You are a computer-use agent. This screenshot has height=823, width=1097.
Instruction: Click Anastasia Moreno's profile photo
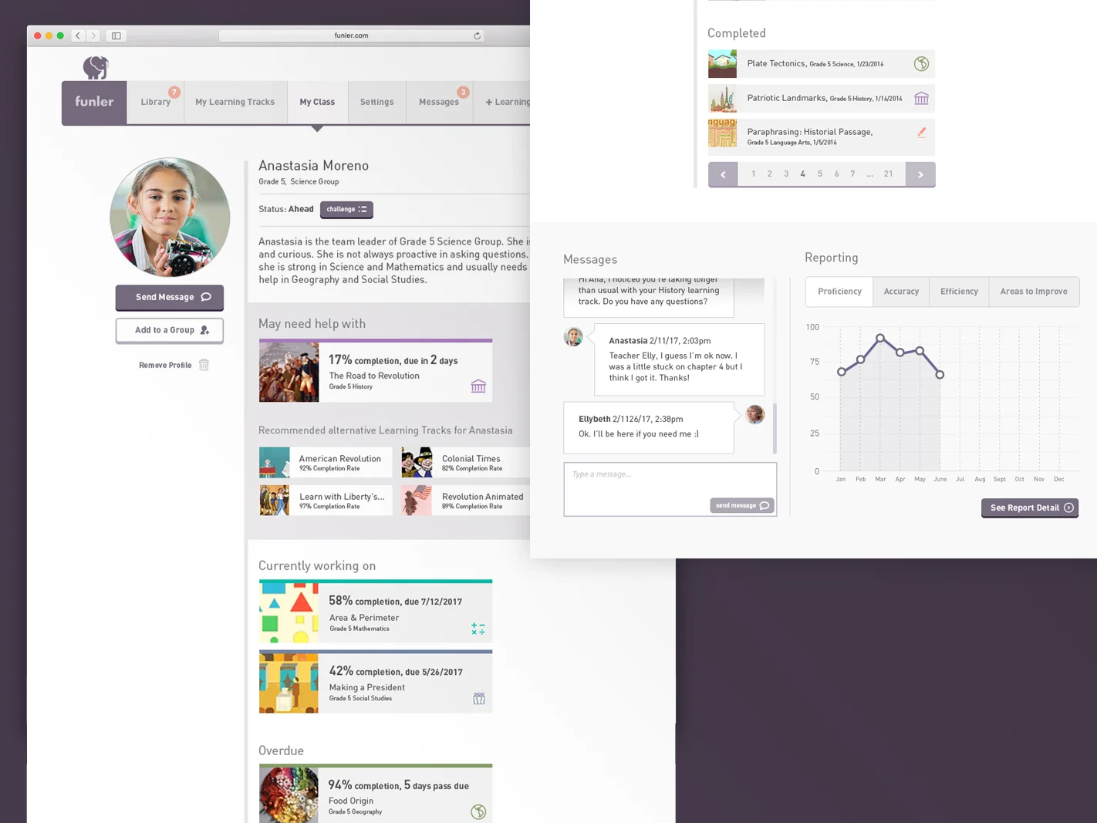[x=170, y=218]
